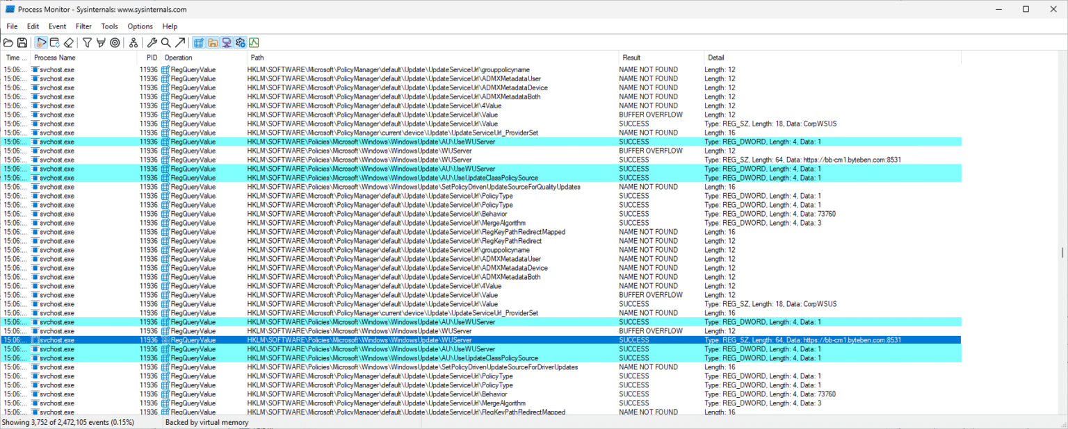Click the Jump To arrow icon
1068x429 pixels.
pyautogui.click(x=179, y=42)
